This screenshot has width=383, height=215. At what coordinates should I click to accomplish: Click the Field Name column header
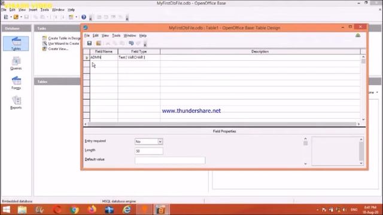(x=104, y=52)
